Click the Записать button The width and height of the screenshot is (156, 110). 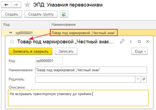(66, 51)
